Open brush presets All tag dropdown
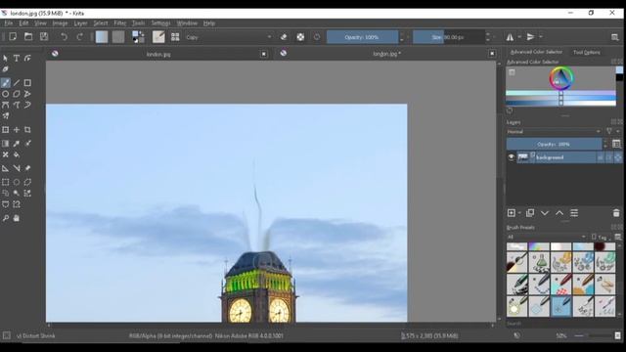Viewport: 626px width, 352px height. 547,237
